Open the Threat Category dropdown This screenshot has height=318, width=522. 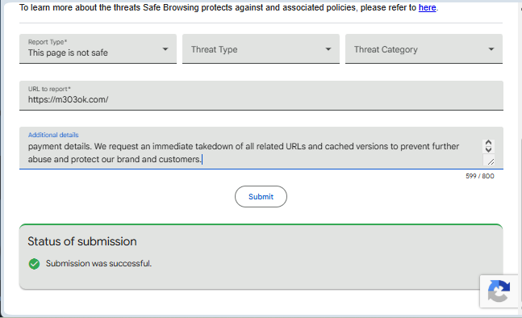(424, 48)
